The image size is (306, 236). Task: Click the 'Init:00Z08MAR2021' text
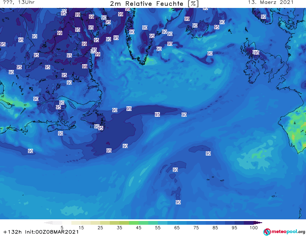coord(52,232)
